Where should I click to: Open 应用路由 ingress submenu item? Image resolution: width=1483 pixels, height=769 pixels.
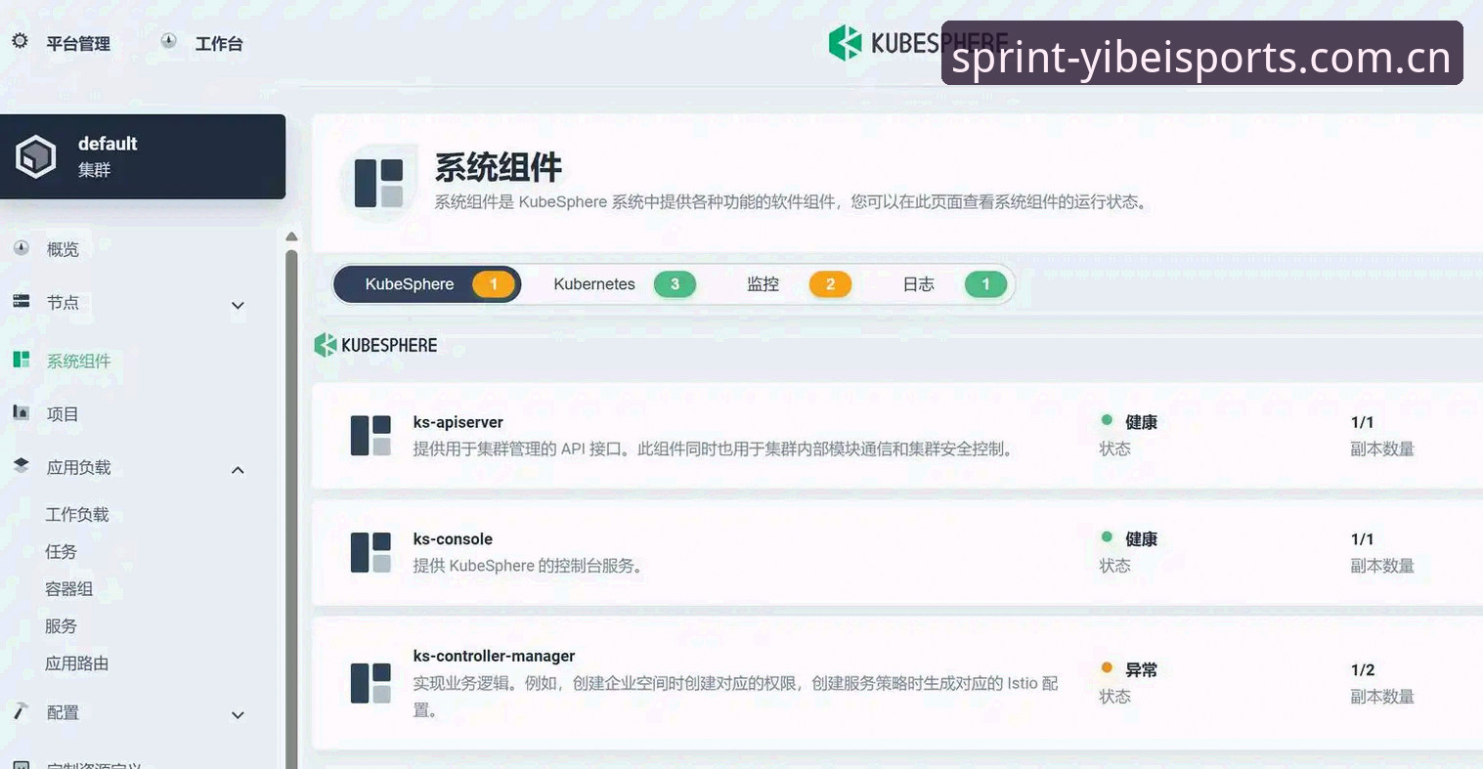(76, 663)
